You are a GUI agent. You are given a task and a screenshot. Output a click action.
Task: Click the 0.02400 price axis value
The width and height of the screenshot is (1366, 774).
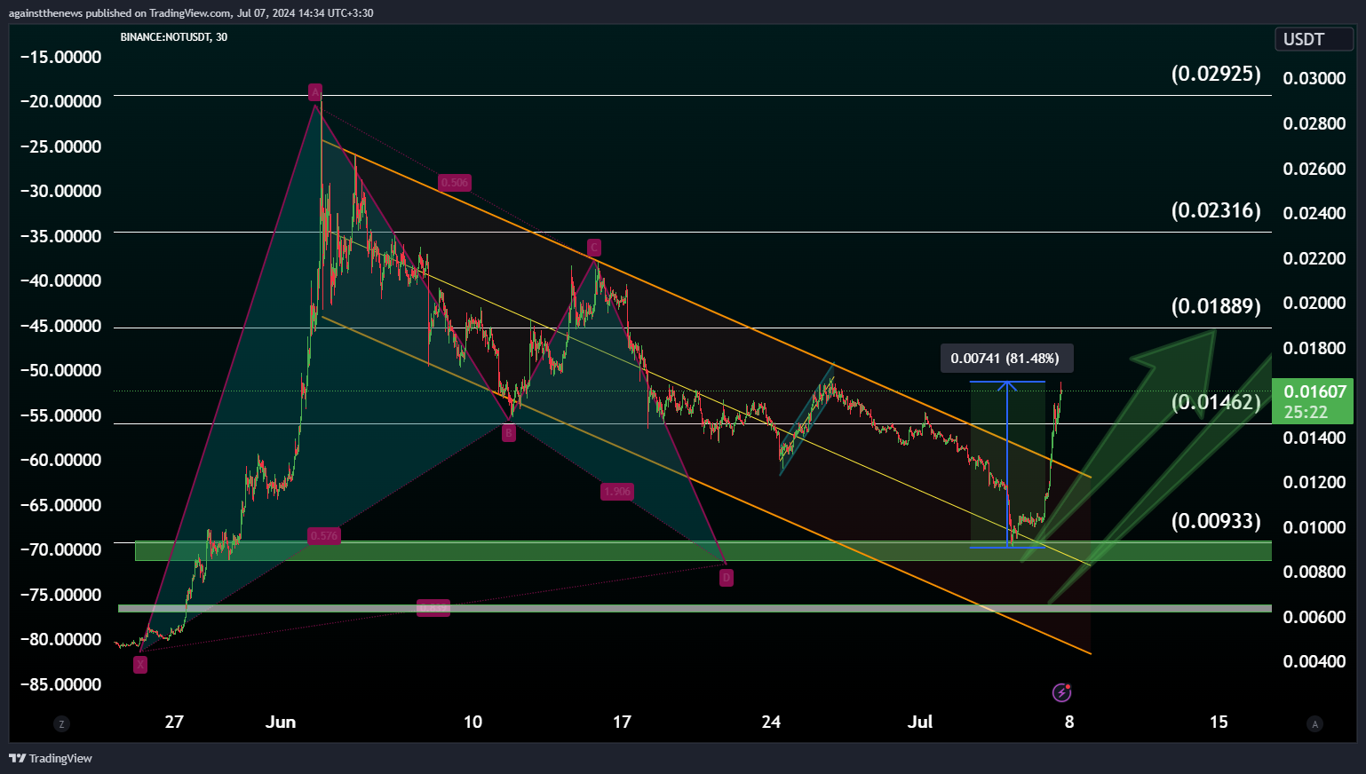1314,213
